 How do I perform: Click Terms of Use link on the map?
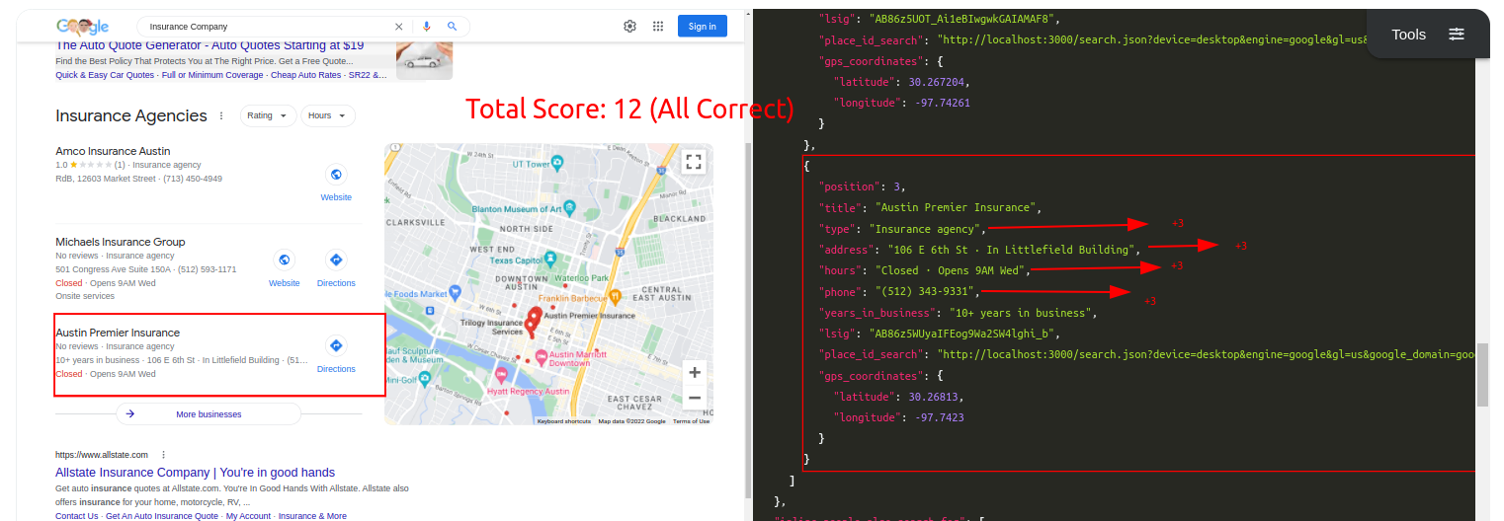[692, 421]
